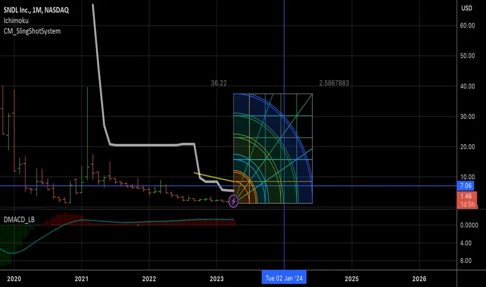Click the 2023 label on the time axis
The height and width of the screenshot is (287, 486).
216,279
